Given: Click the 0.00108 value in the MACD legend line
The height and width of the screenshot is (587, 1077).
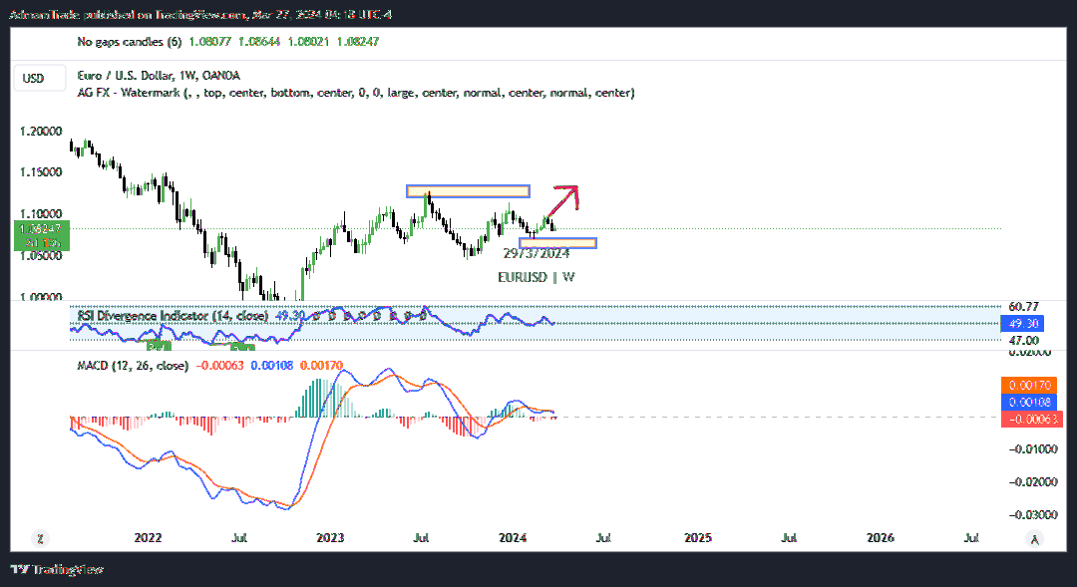Looking at the screenshot, I should coord(272,365).
